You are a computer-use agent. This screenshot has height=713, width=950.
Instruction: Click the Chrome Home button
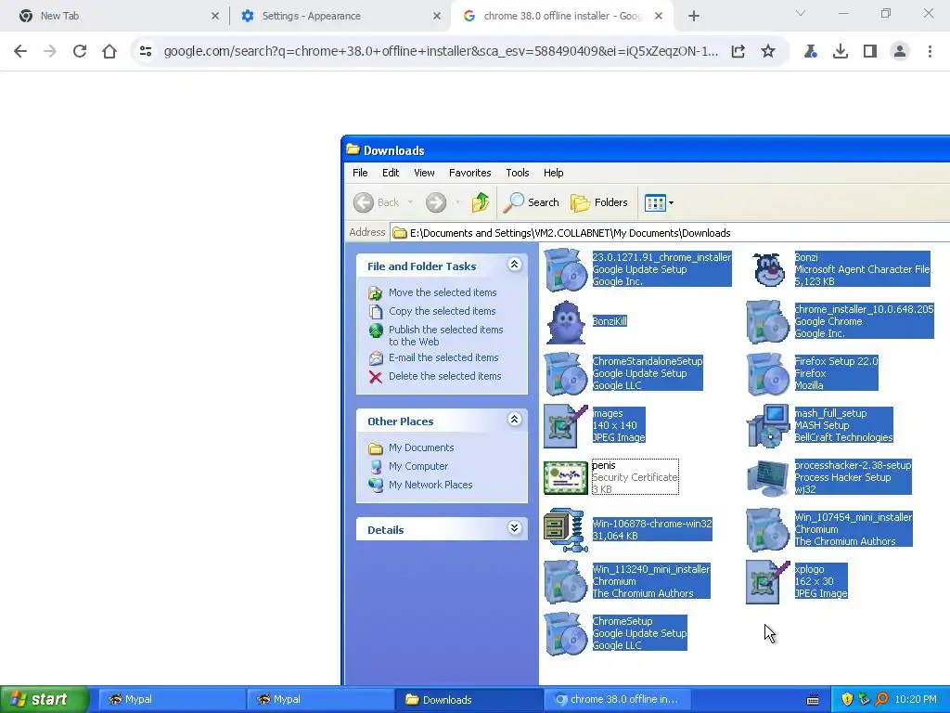109,52
